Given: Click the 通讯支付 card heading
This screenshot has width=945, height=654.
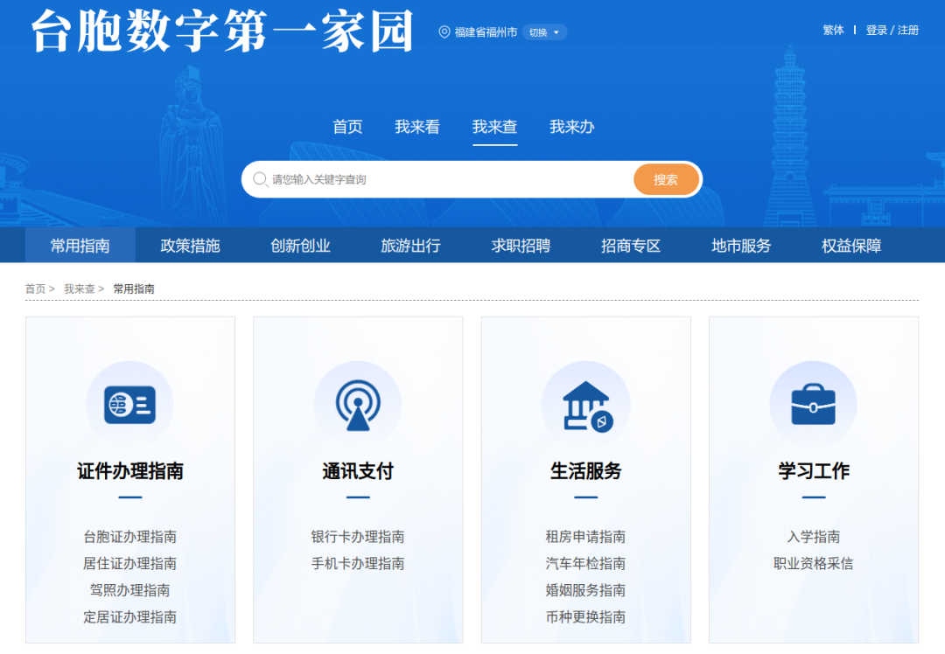Looking at the screenshot, I should tap(358, 470).
